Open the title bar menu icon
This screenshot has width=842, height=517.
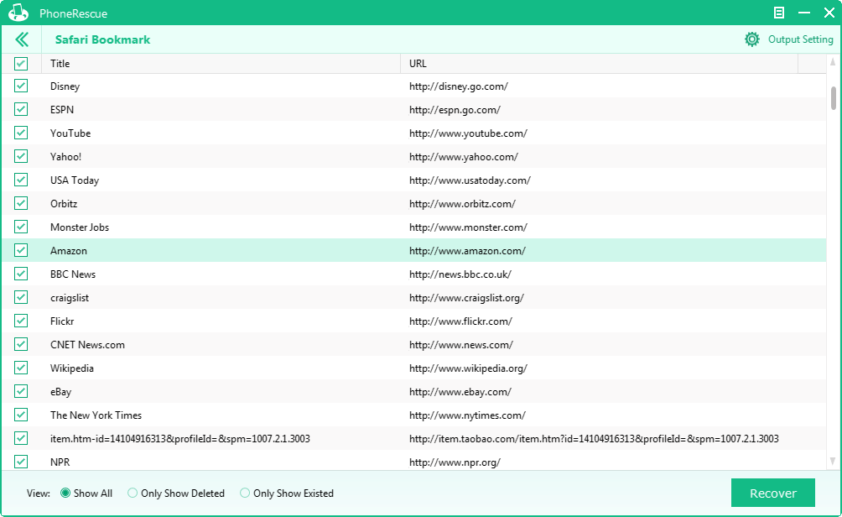point(778,13)
